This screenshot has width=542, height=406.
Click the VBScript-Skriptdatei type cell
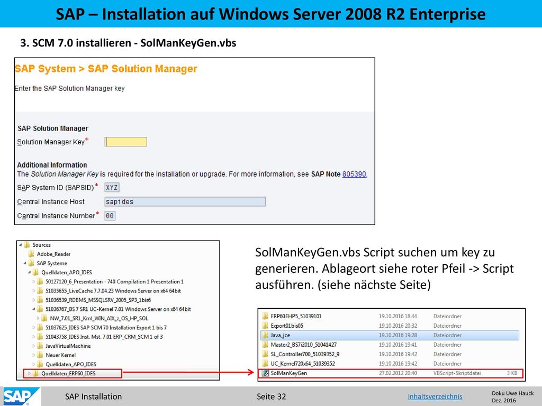click(x=457, y=373)
